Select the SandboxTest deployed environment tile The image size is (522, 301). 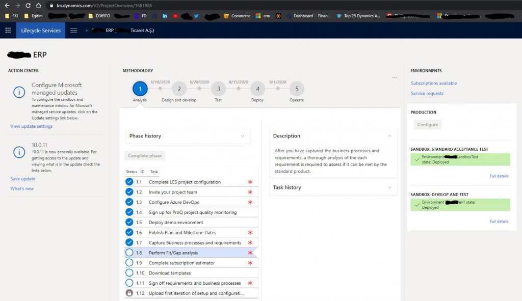tap(460, 159)
